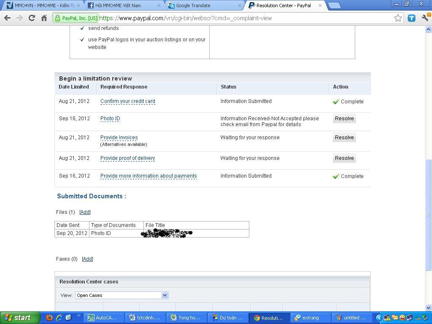The width and height of the screenshot is (432, 324).
Task: Bookmark this page with the star icon
Action: coord(398,18)
